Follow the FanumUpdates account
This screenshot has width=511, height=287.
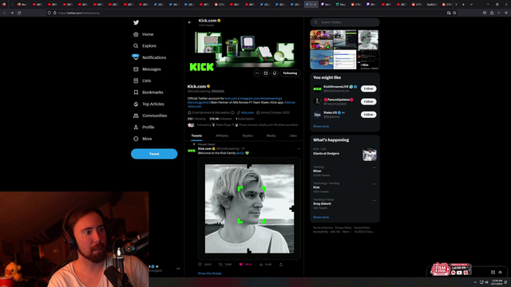coord(368,101)
